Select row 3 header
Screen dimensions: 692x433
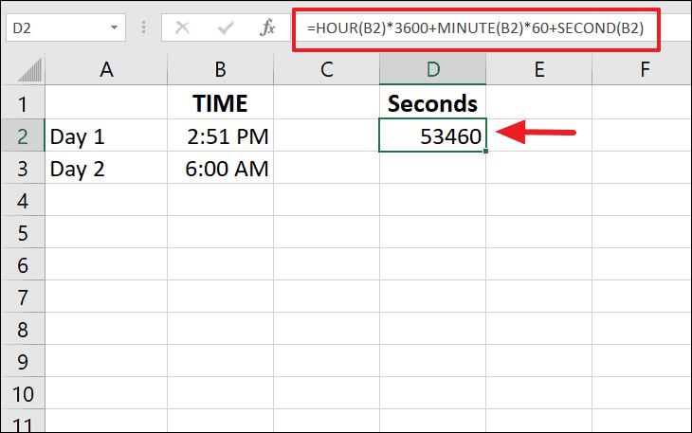pos(23,169)
